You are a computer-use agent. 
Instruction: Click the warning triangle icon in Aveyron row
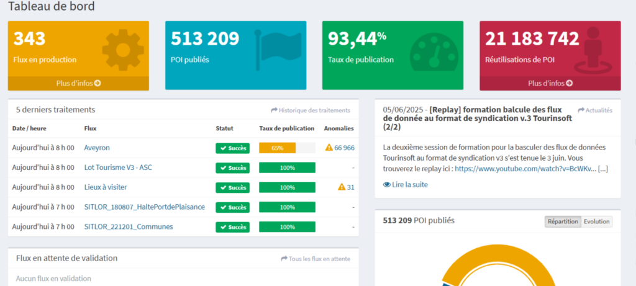pyautogui.click(x=329, y=148)
